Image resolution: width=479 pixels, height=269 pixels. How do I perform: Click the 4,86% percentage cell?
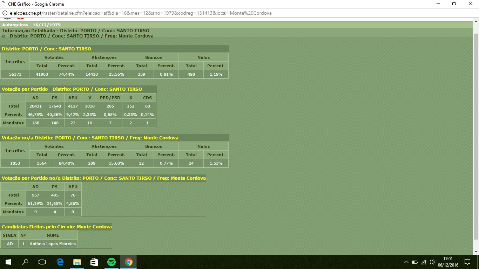tap(73, 204)
